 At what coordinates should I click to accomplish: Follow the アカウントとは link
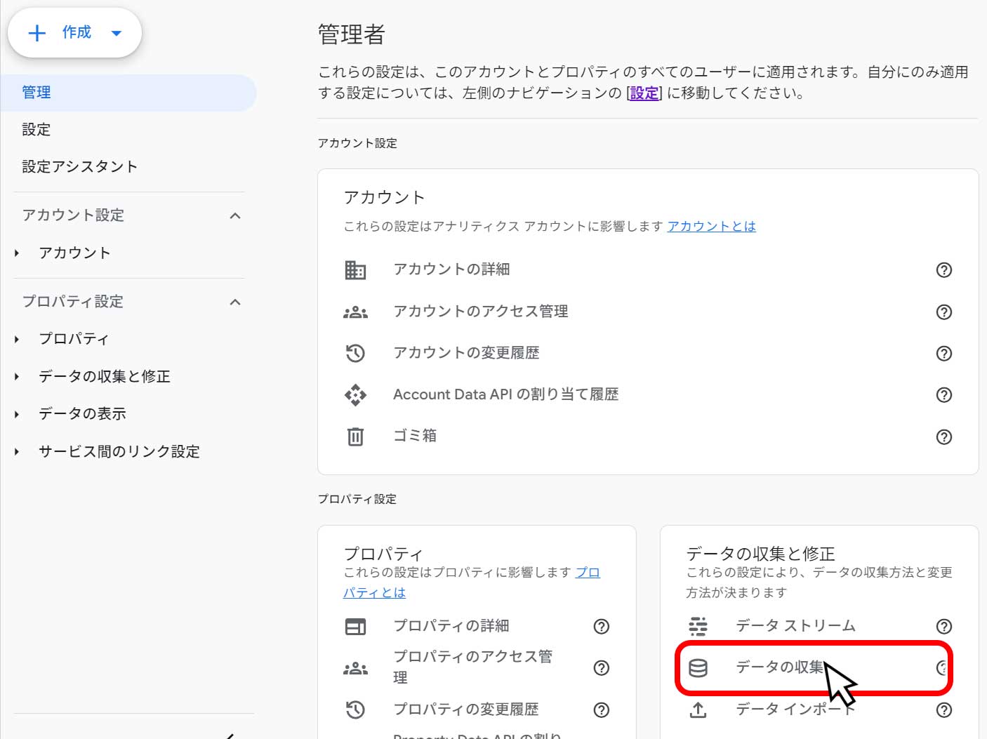(x=711, y=226)
